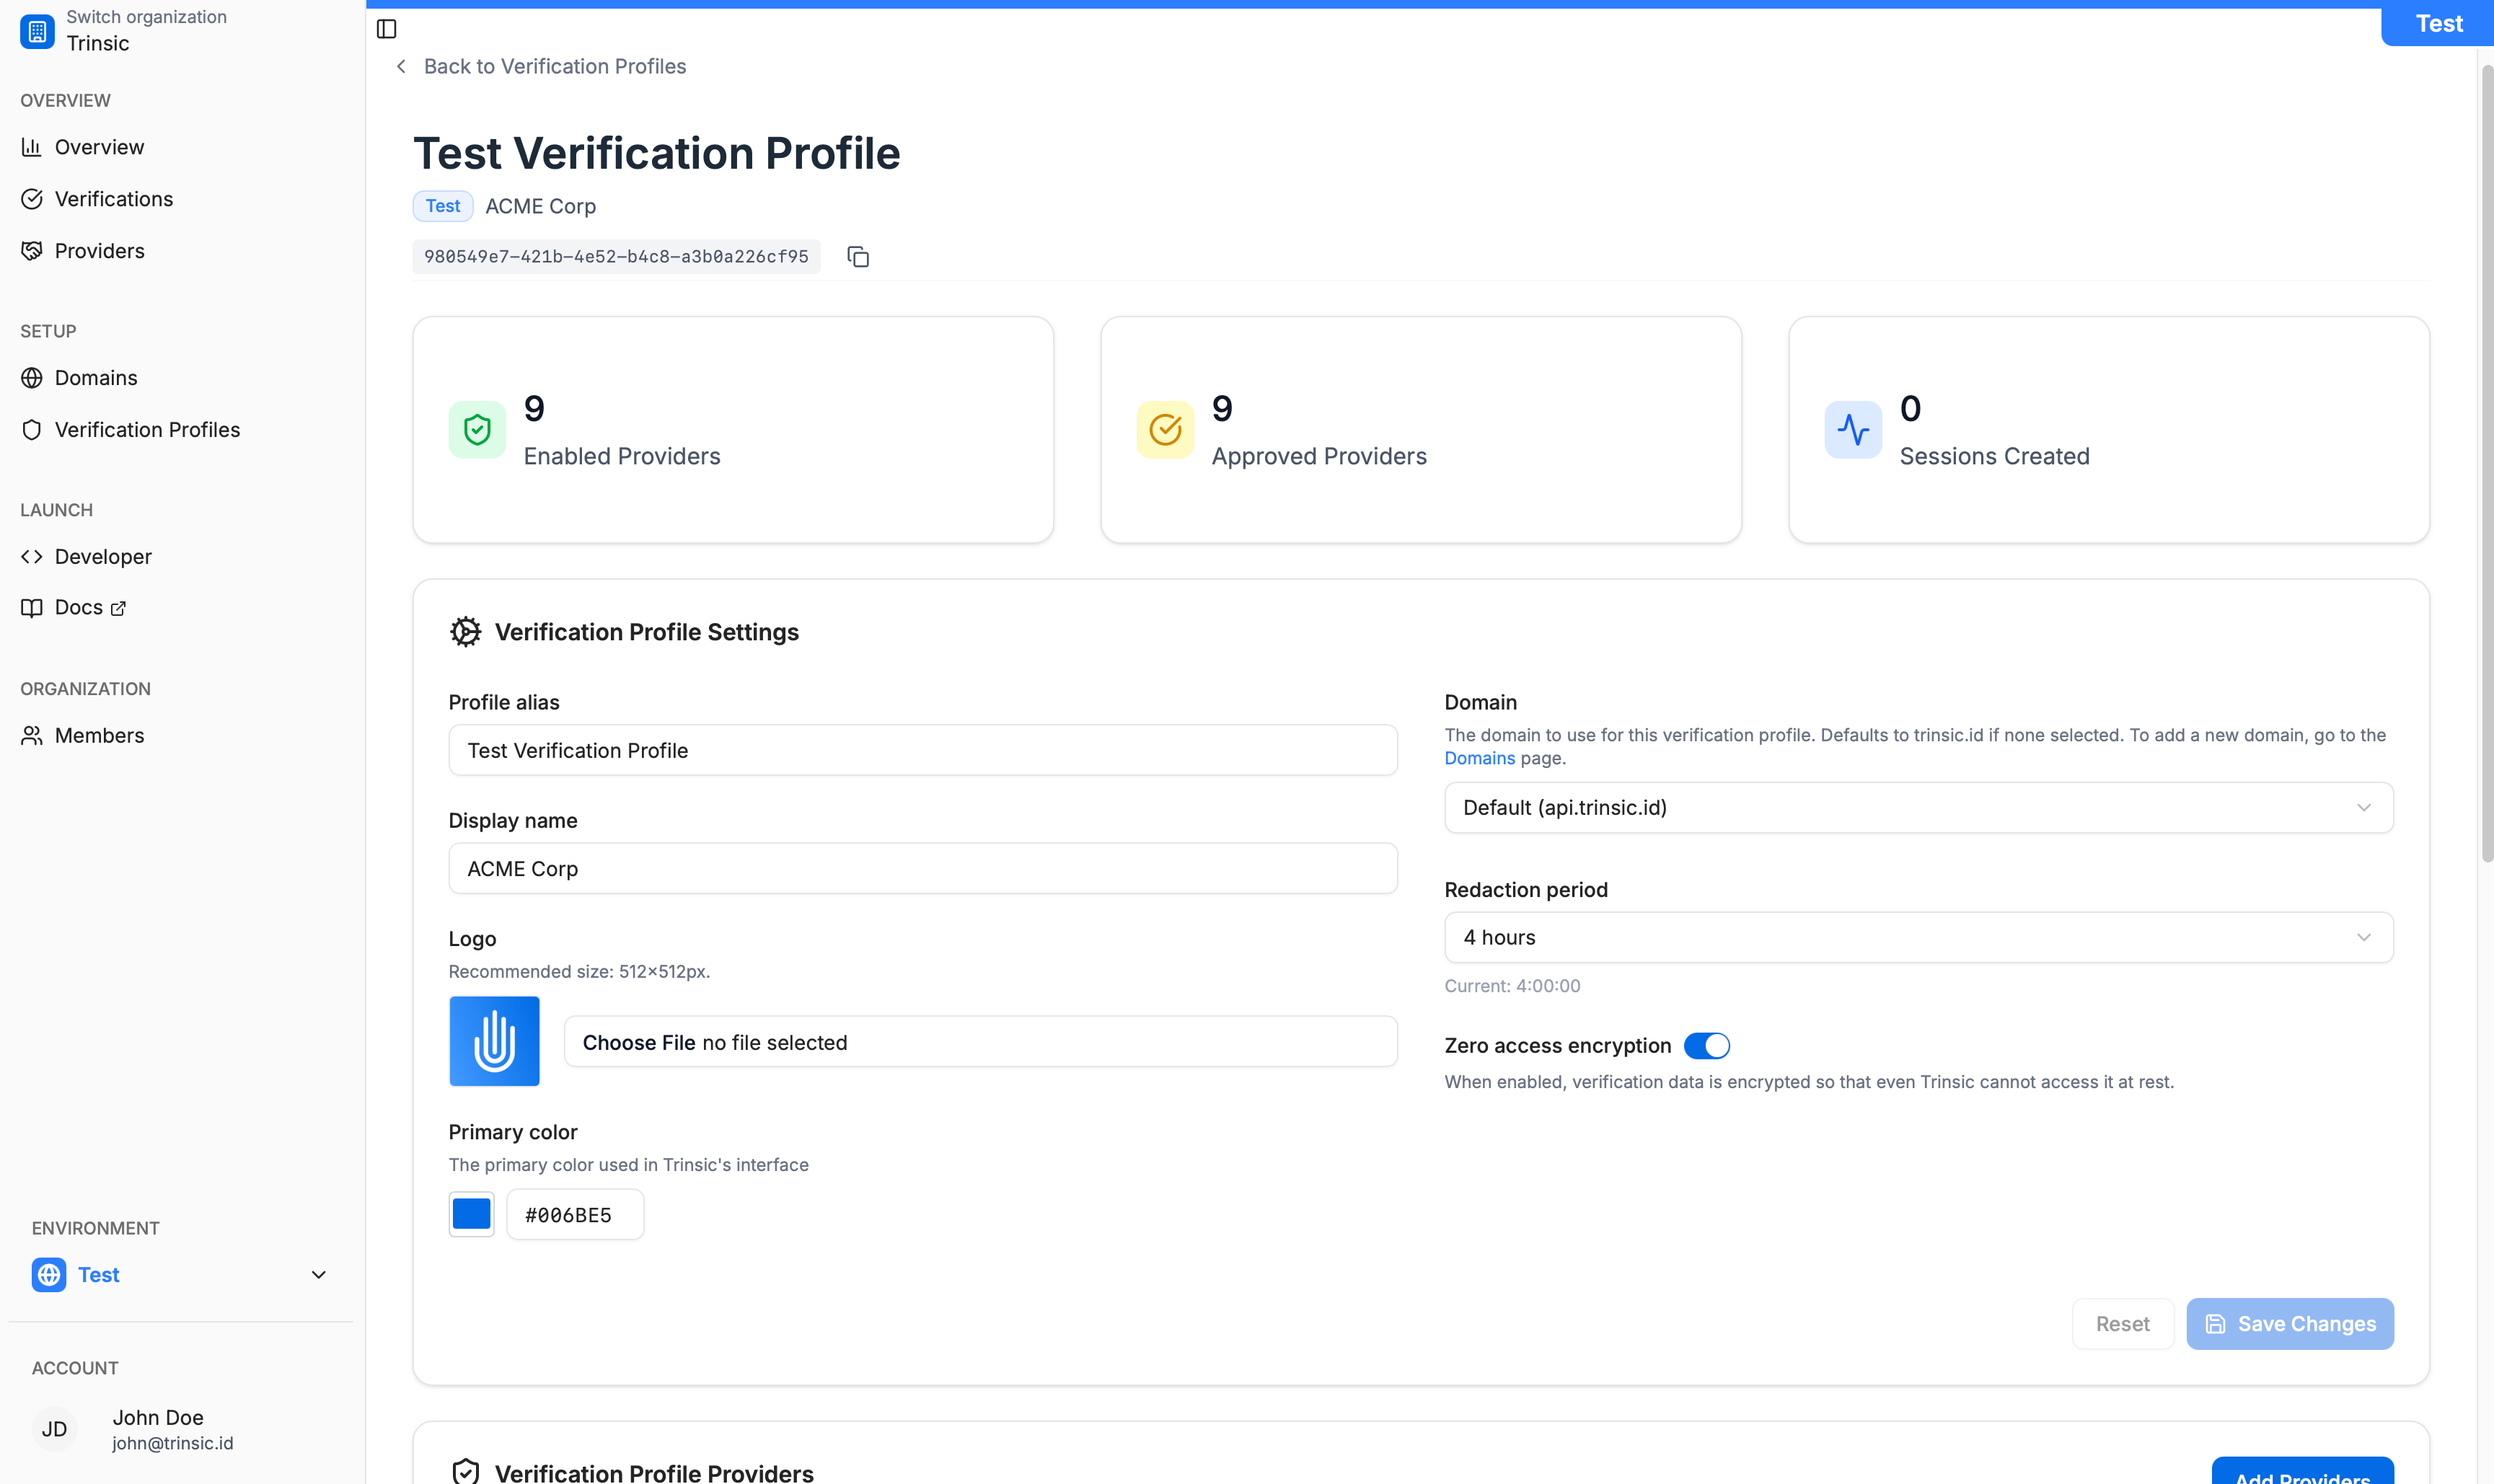The height and width of the screenshot is (1484, 2494).
Task: Copy the verification profile ID
Action: 858,257
